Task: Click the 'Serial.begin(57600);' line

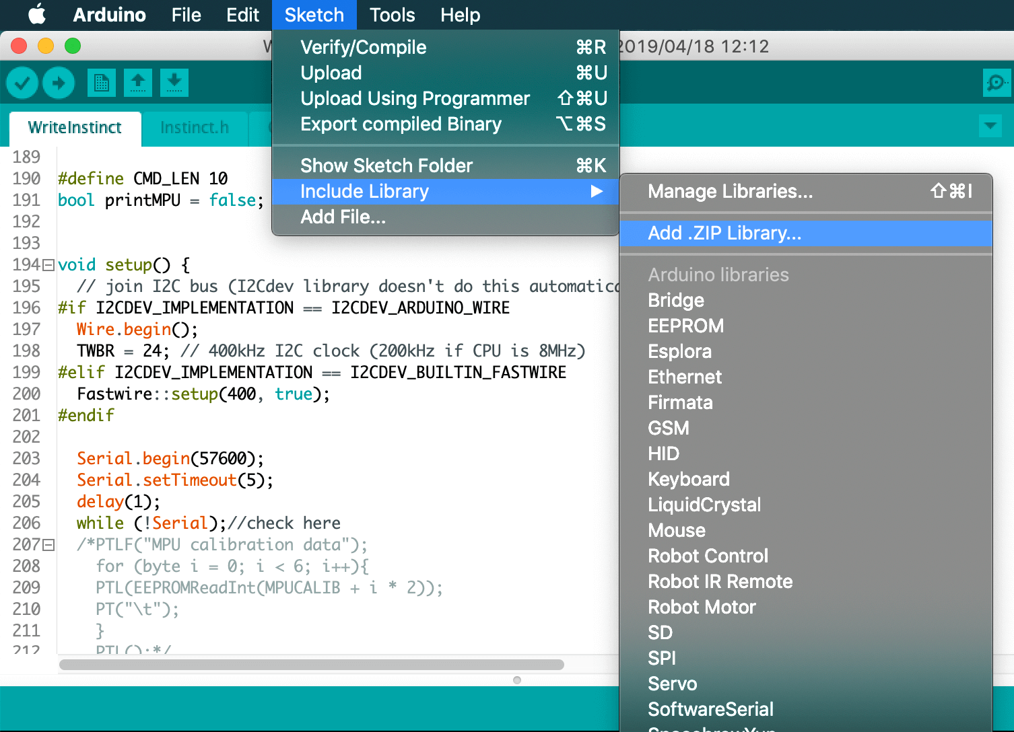Action: (170, 458)
